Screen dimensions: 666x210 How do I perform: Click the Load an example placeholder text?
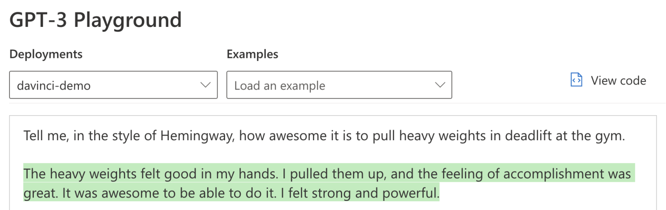pyautogui.click(x=280, y=85)
